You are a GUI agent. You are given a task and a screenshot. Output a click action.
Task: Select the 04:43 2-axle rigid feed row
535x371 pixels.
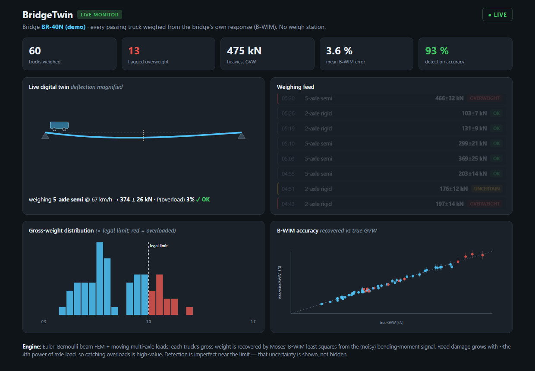click(391, 204)
